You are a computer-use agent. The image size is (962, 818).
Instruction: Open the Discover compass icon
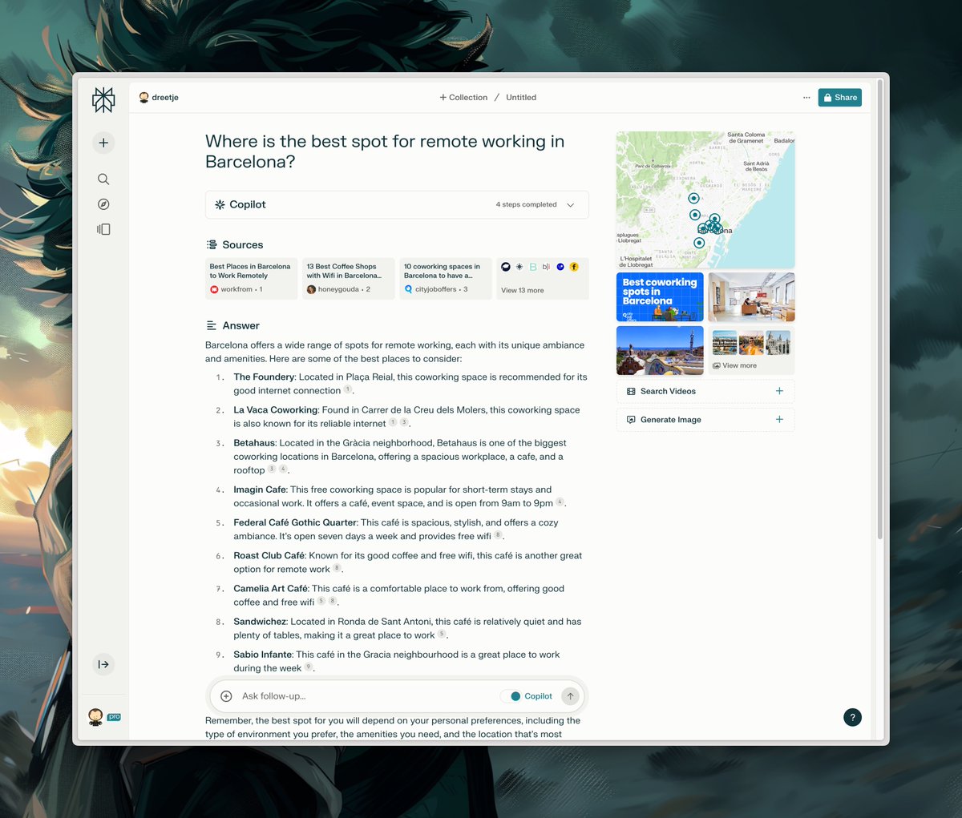point(103,204)
